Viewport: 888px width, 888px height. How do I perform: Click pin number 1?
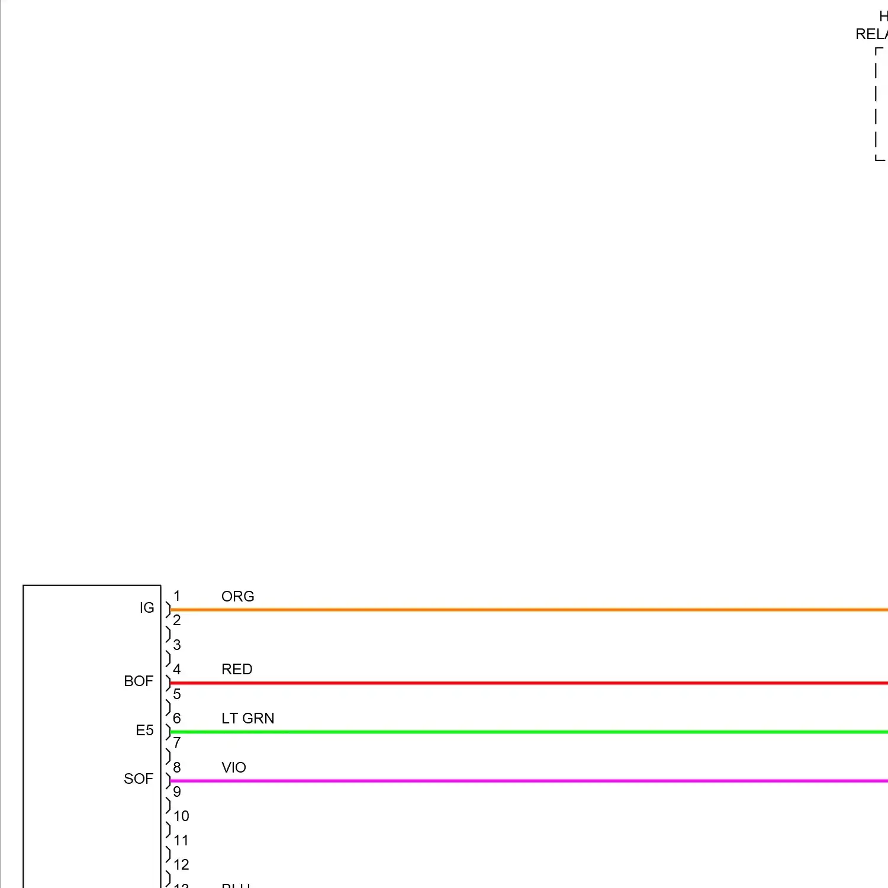(176, 596)
